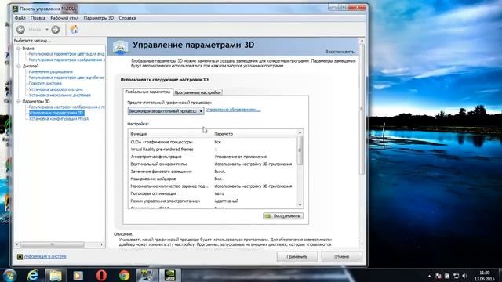Click the task tree scroll-right arrow
Viewport: 502px width, 282px height.
(102, 244)
